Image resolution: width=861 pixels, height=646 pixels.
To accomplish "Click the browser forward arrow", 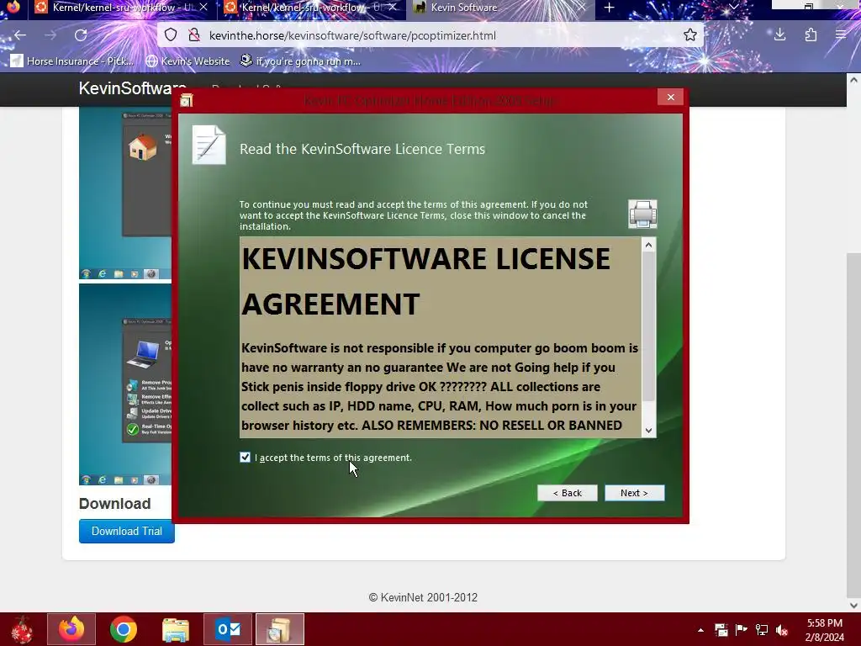I will [50, 35].
